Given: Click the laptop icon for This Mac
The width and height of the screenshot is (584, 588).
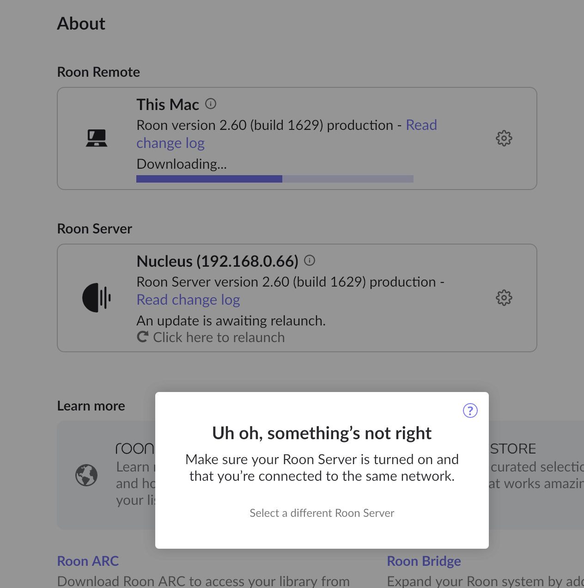Looking at the screenshot, I should coord(97,138).
